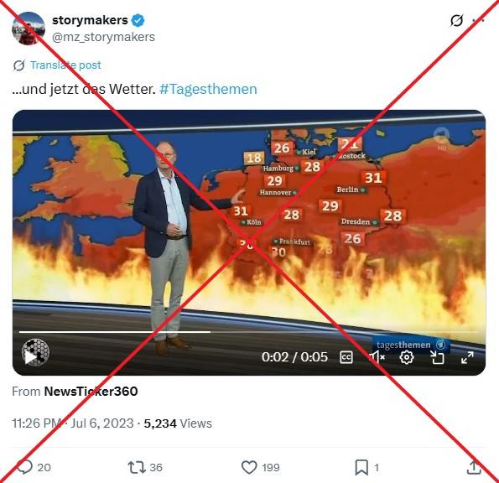
Task: Click Translate post link
Action: (x=65, y=65)
